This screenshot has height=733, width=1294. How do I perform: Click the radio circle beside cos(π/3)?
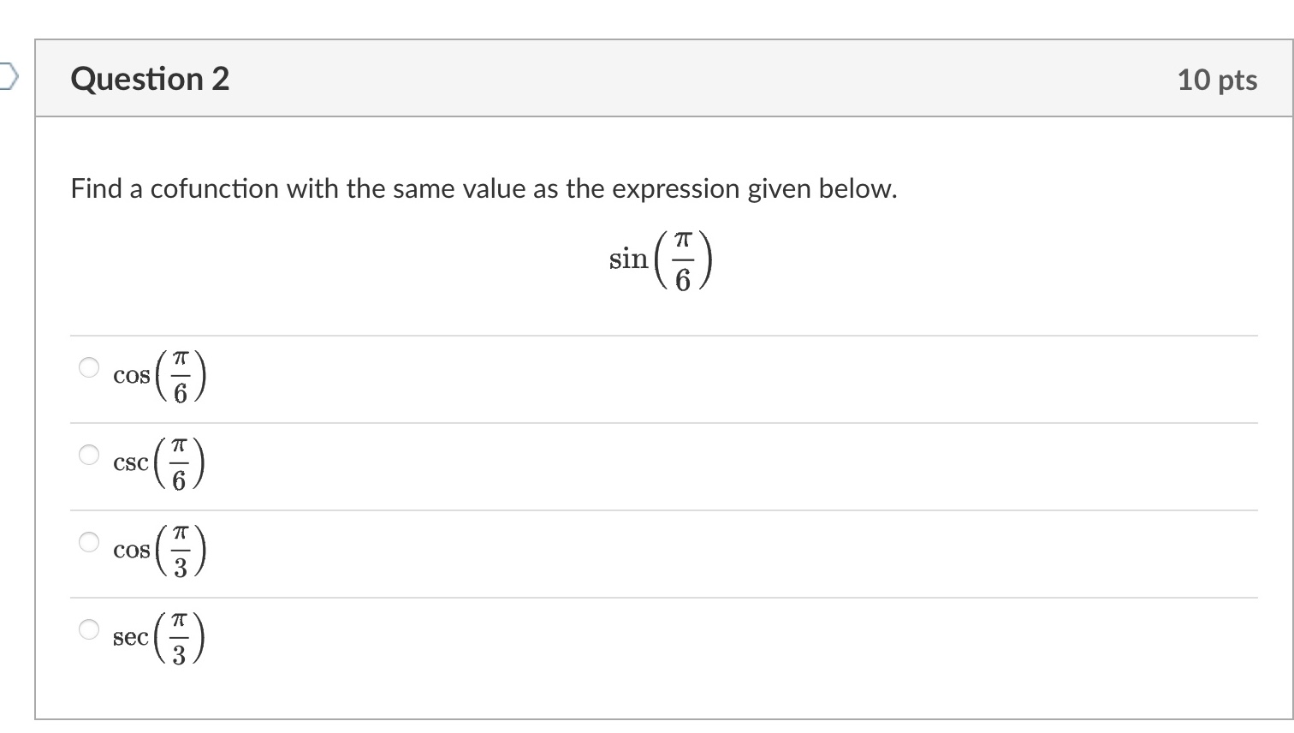pyautogui.click(x=88, y=541)
